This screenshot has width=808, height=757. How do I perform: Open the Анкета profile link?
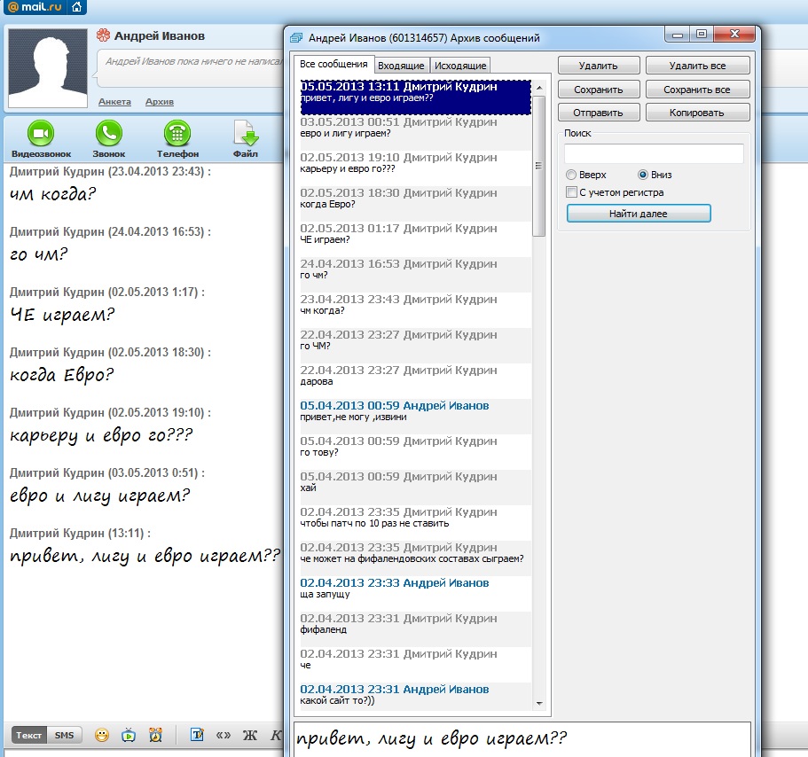(x=114, y=102)
